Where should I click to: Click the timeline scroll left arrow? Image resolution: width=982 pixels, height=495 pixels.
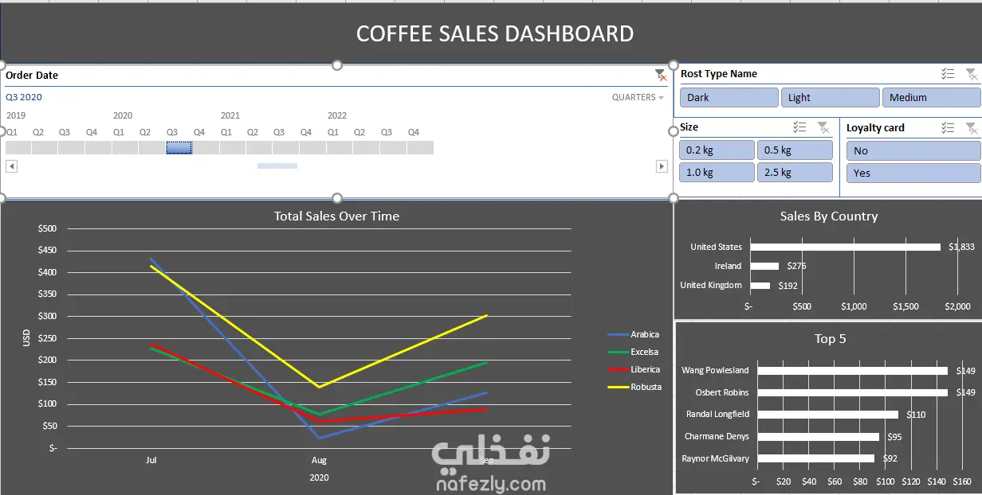pos(11,166)
